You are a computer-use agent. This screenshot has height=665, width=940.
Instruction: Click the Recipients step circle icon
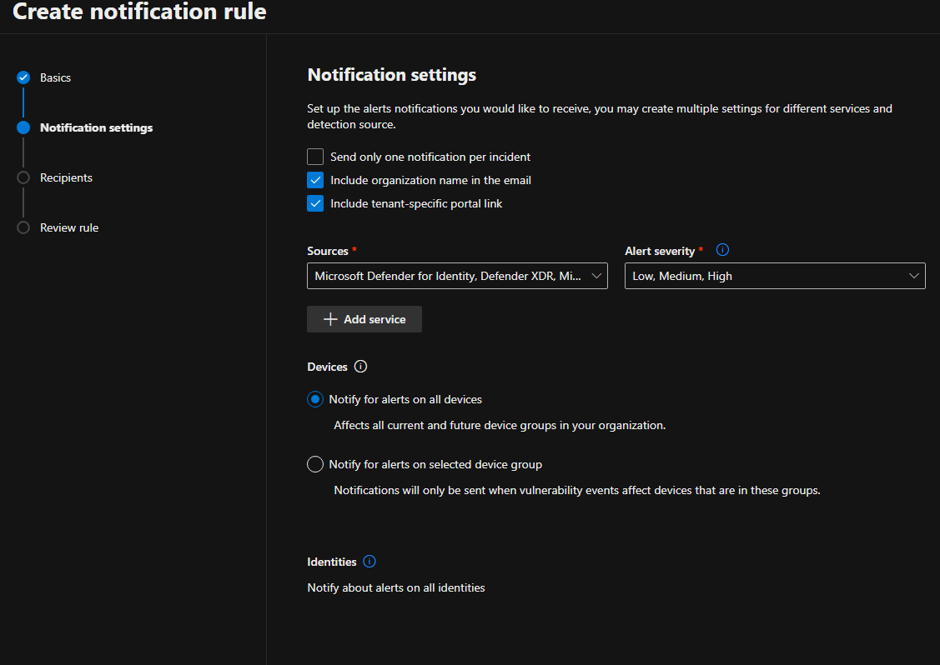coord(23,177)
